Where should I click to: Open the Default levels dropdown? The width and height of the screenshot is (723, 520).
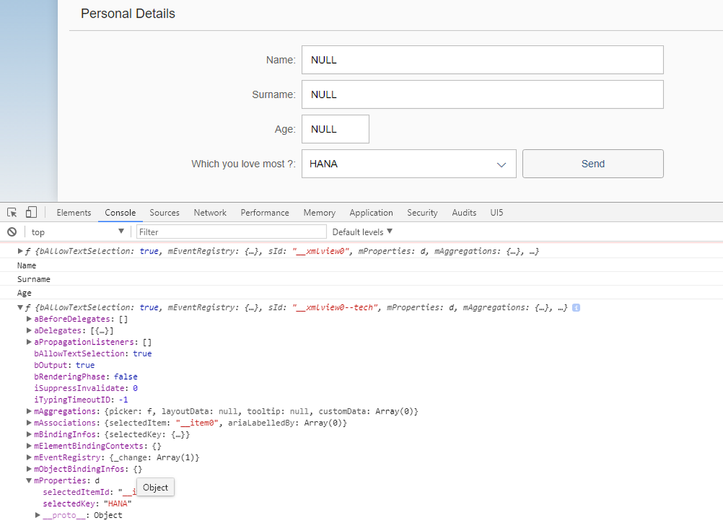(x=361, y=231)
